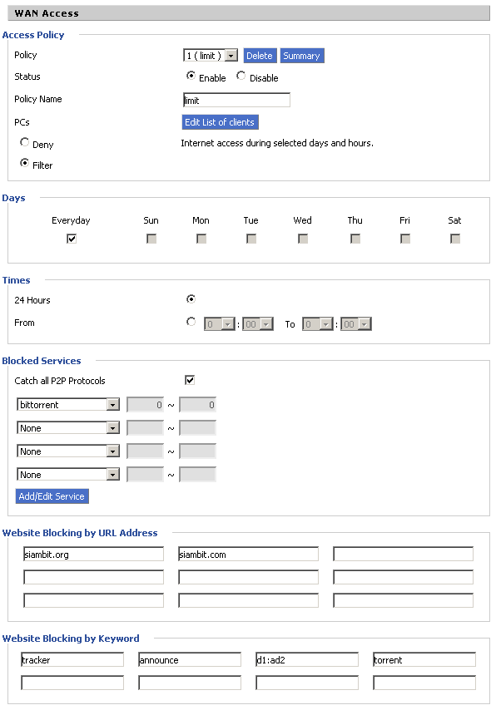Select the From time range radio button

[x=191, y=322]
